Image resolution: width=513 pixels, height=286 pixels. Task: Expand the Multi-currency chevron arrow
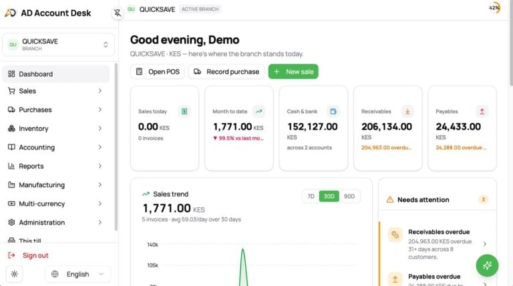click(100, 203)
